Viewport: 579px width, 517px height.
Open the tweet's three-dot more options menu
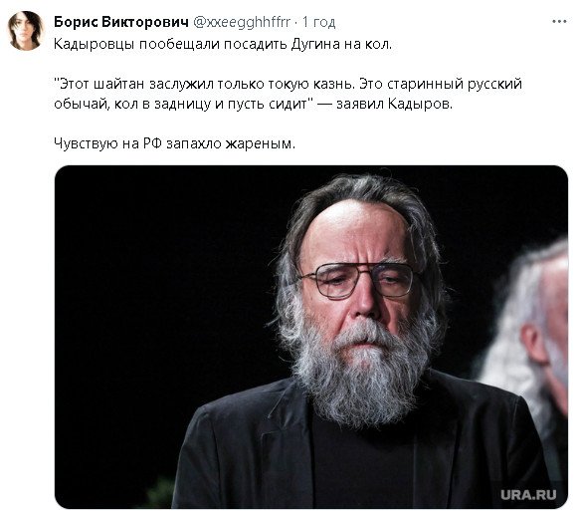pos(559,22)
